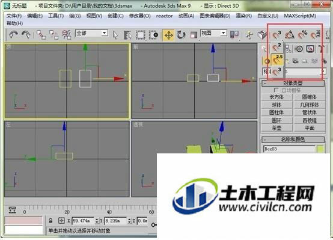Activate the Unlink Selection tool
333x240 pixels.
pyautogui.click(x=53, y=35)
